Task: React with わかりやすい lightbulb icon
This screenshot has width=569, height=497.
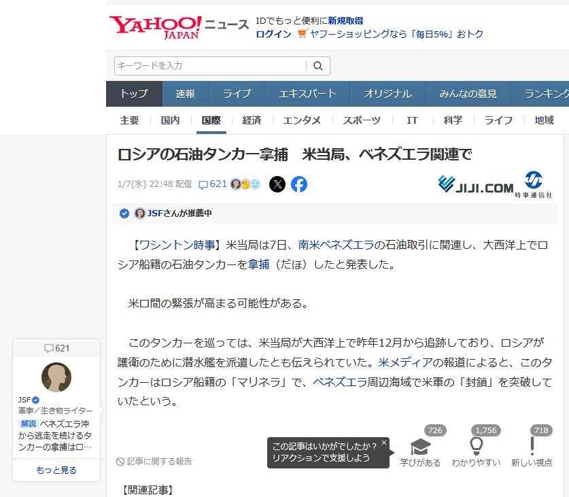Action: 476,446
